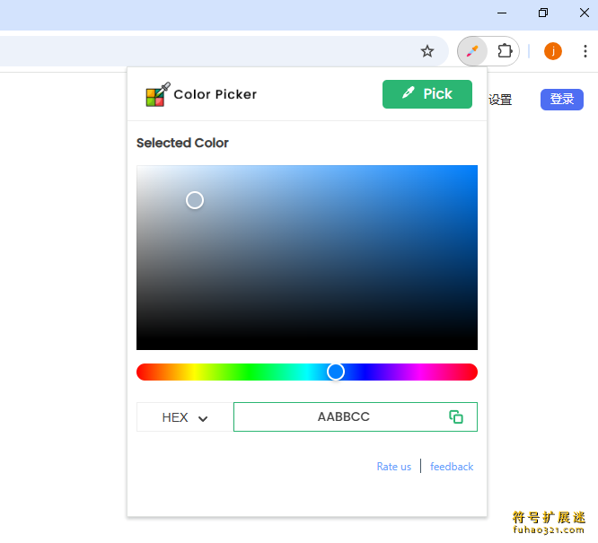Click the Selected Color heading
598x543 pixels.
point(182,143)
